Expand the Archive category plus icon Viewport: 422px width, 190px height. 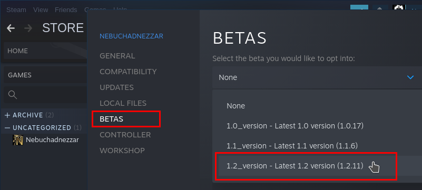coord(7,115)
